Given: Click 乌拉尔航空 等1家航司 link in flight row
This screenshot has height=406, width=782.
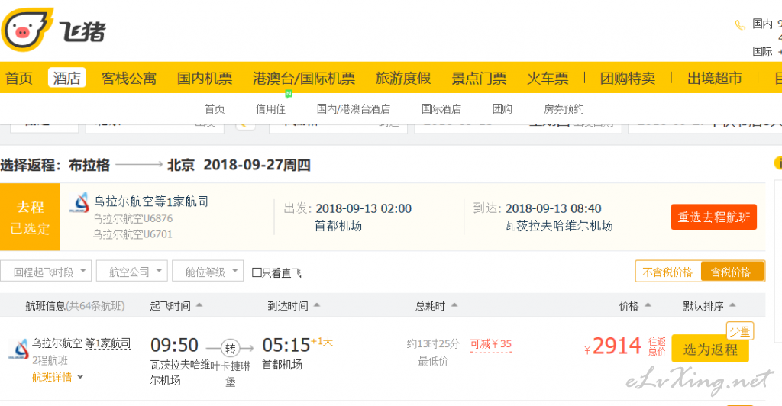Looking at the screenshot, I should pyautogui.click(x=81, y=343).
